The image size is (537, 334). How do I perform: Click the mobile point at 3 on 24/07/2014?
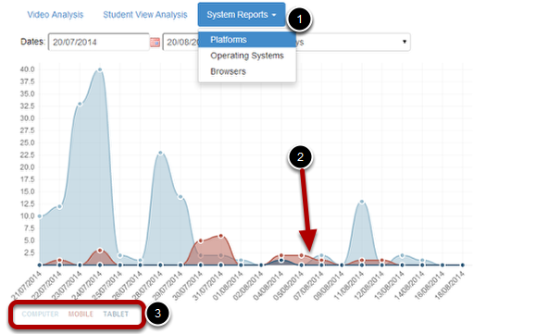pos(100,251)
